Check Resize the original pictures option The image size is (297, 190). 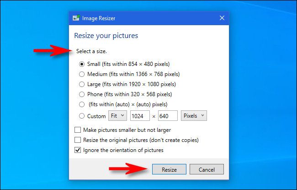click(77, 140)
